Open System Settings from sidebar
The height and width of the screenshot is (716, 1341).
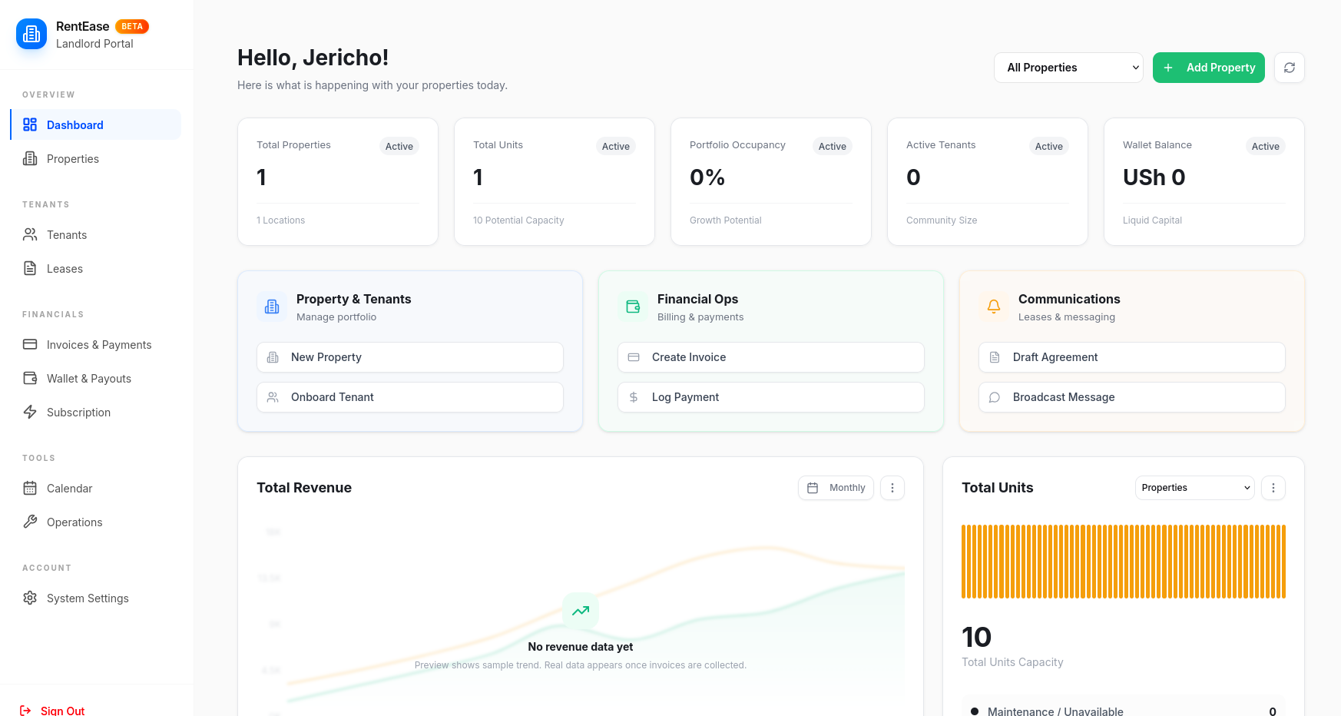coord(96,598)
